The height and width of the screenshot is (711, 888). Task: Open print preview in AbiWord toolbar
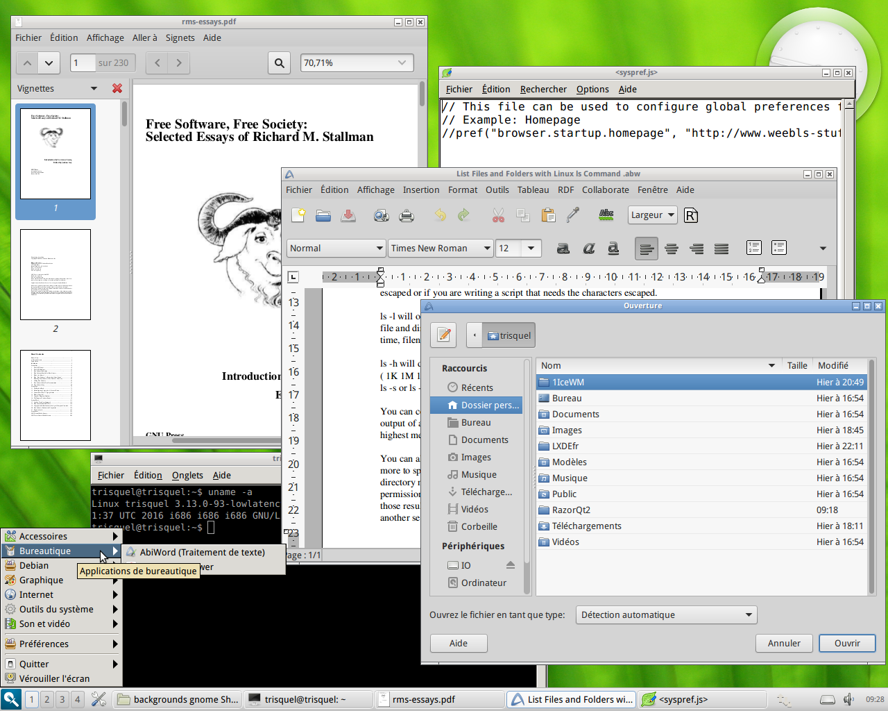382,215
